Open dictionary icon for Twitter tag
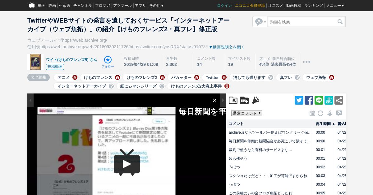 point(224,77)
